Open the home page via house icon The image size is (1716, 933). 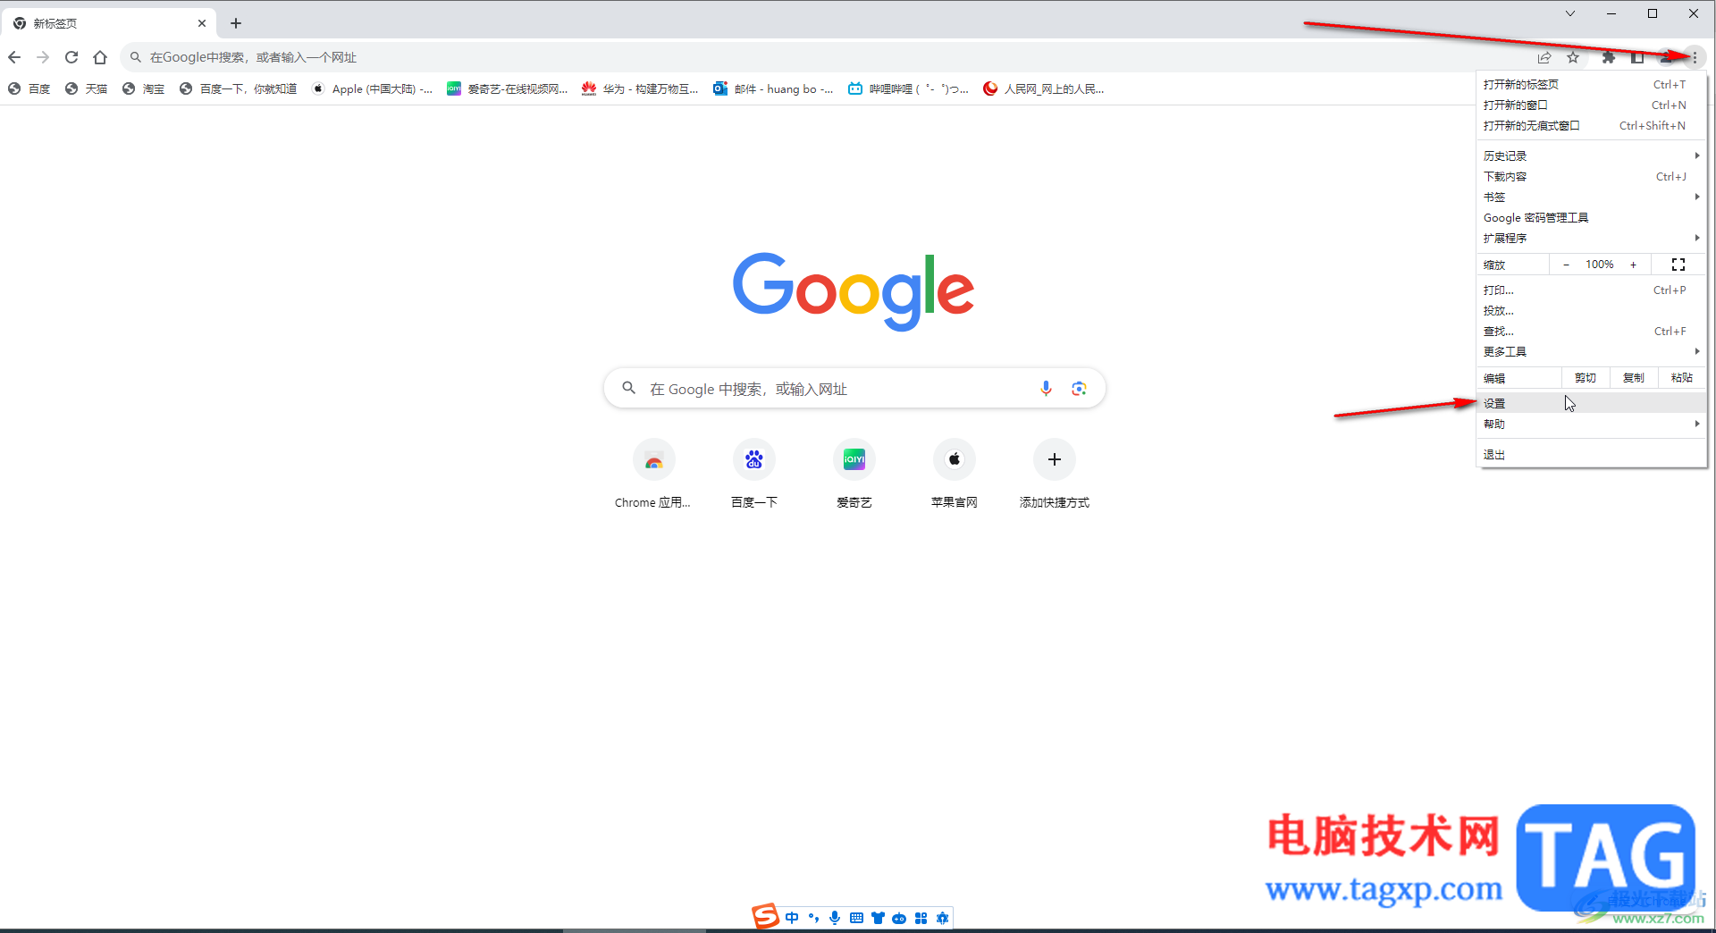coord(100,57)
